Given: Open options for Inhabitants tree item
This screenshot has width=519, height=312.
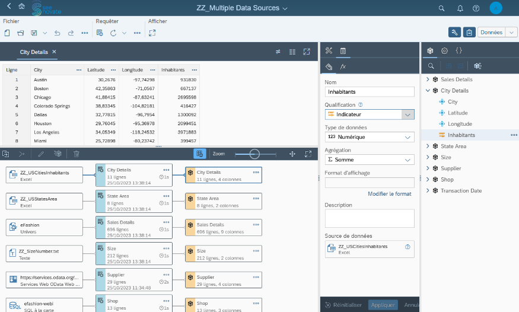Looking at the screenshot, I should point(514,135).
